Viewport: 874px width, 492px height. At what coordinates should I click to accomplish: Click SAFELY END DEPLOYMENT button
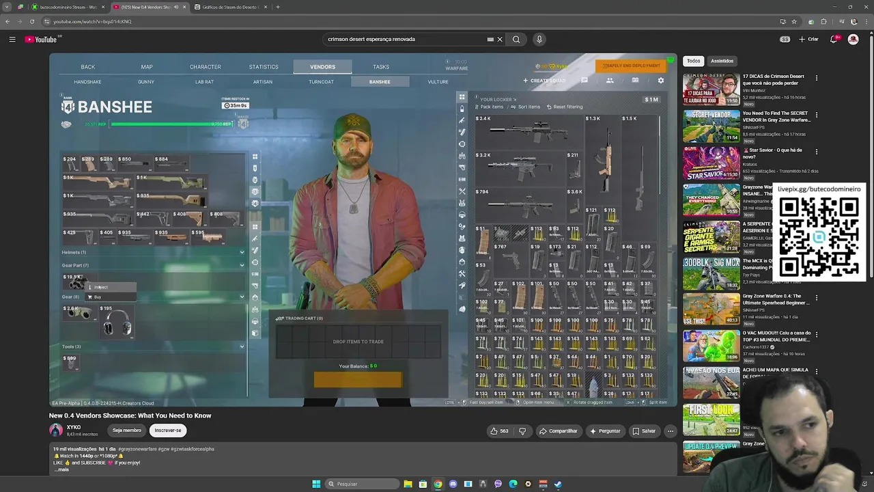tap(631, 66)
